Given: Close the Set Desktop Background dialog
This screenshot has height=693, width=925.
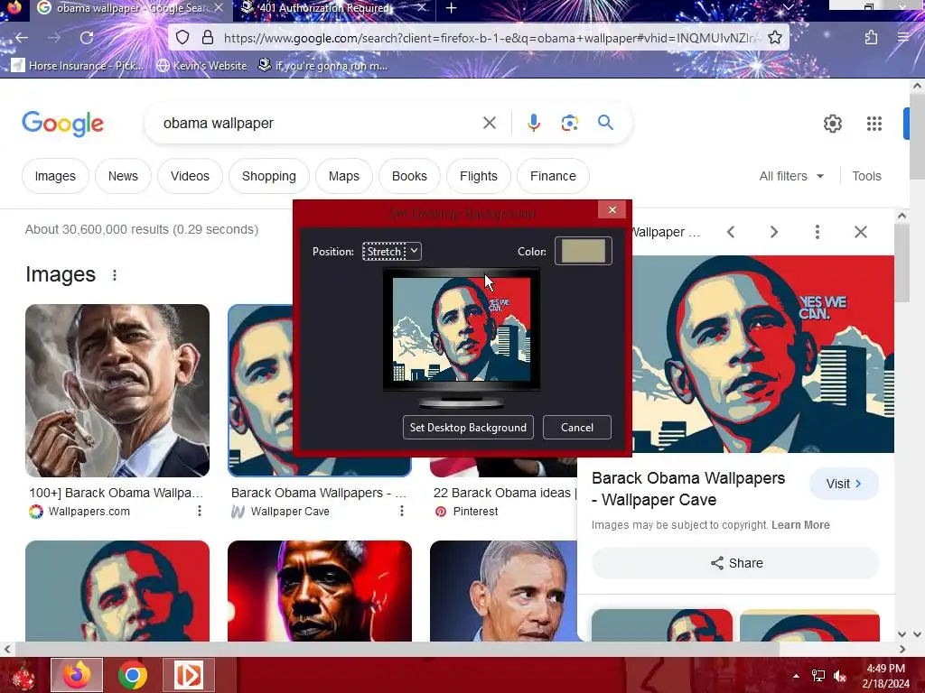Looking at the screenshot, I should point(612,209).
